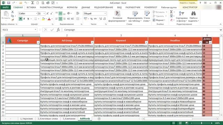Viewport: 223px width, 125px height.
Task: Click the Format (Формат) cells button
Action: pyautogui.click(x=159, y=20)
